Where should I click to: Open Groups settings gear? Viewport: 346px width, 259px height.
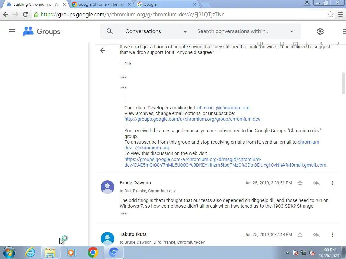click(320, 31)
